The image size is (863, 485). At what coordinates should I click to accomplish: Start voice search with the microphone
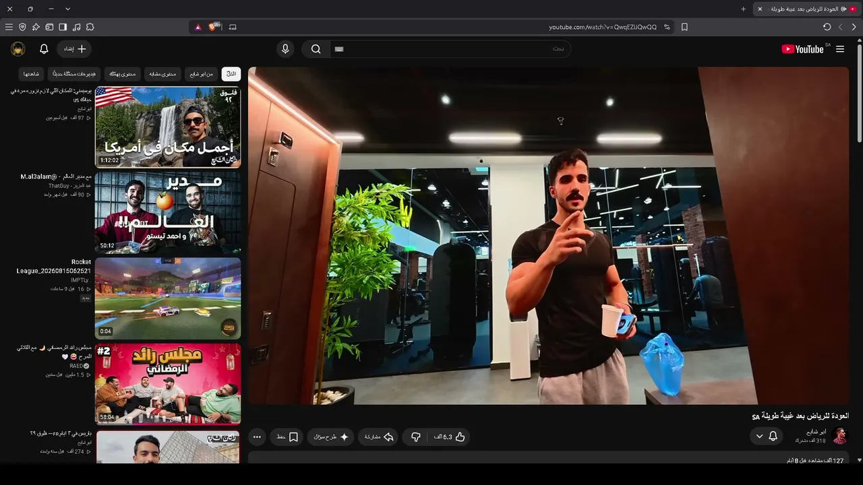(x=285, y=49)
